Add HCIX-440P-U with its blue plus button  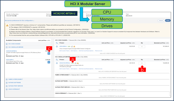[49, 62]
